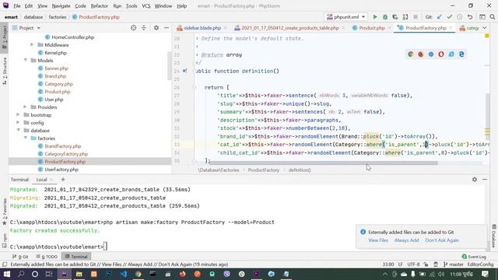
Task: Click the terminal command prompt input
Action: click(105, 247)
